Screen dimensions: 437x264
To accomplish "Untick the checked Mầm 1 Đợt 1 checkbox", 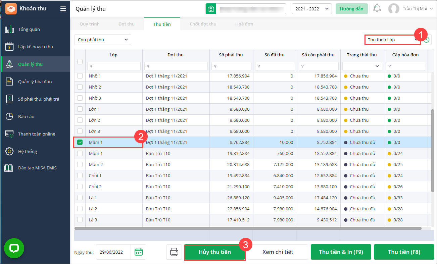I will coord(80,142).
